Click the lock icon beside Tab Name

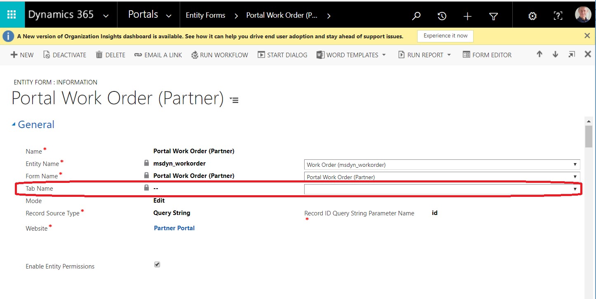click(146, 188)
